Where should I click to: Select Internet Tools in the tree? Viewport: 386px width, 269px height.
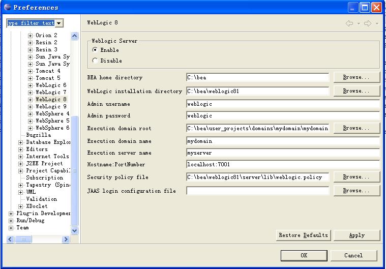(47, 156)
